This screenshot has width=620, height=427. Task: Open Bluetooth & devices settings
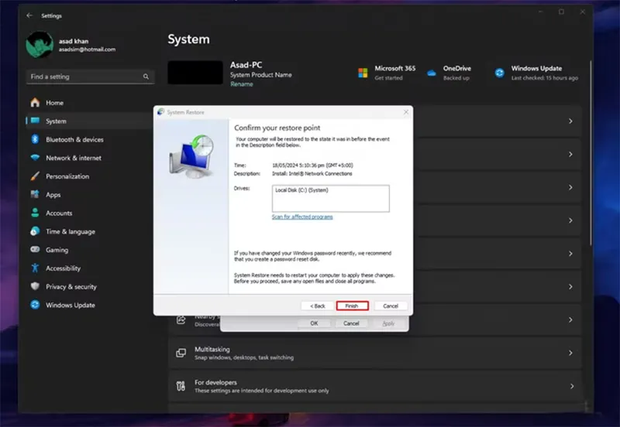[90, 139]
